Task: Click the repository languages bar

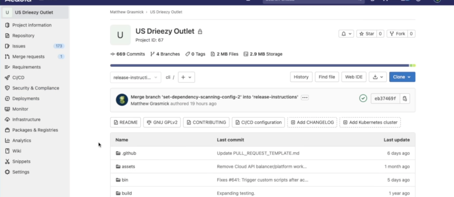Action: (x=262, y=66)
